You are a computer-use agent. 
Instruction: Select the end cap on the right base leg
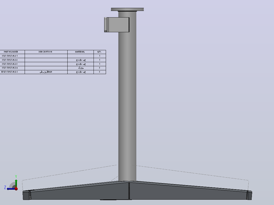(x=250, y=195)
